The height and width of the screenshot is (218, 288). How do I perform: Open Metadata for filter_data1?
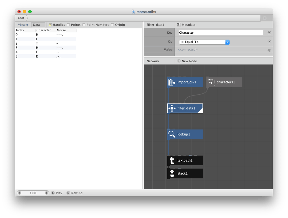[186, 25]
